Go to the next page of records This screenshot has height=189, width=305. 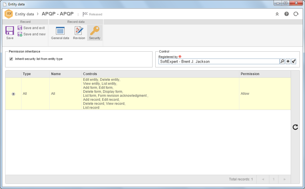tap(284, 179)
